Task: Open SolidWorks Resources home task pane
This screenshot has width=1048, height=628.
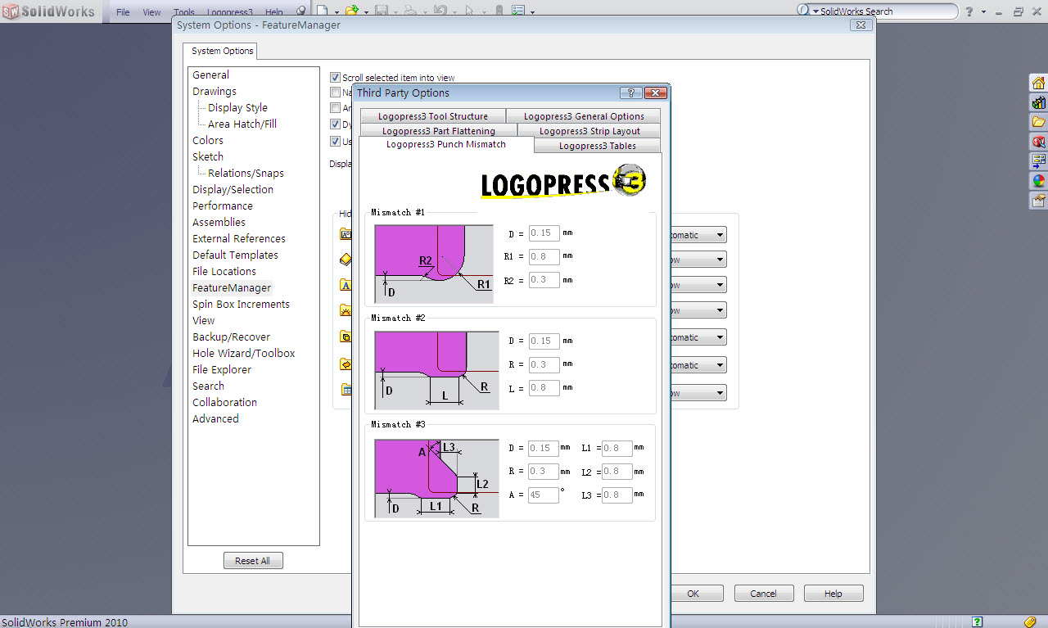Action: [x=1039, y=83]
